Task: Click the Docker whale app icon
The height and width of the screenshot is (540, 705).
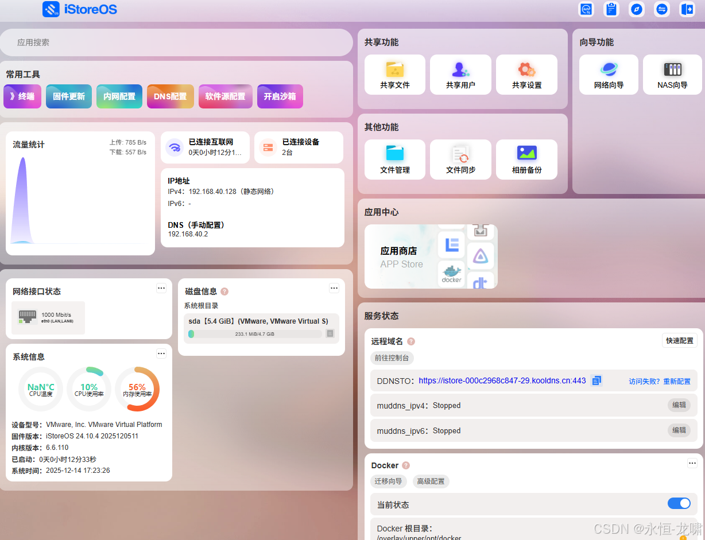Action: tap(452, 273)
